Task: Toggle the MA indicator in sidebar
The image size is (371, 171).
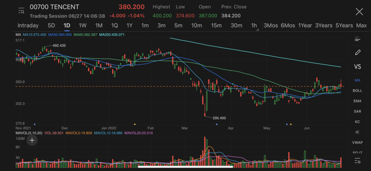Action: [x=358, y=80]
